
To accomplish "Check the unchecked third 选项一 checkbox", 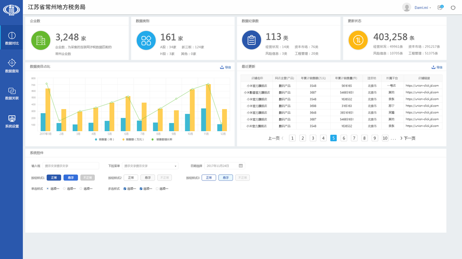I will tap(157, 189).
